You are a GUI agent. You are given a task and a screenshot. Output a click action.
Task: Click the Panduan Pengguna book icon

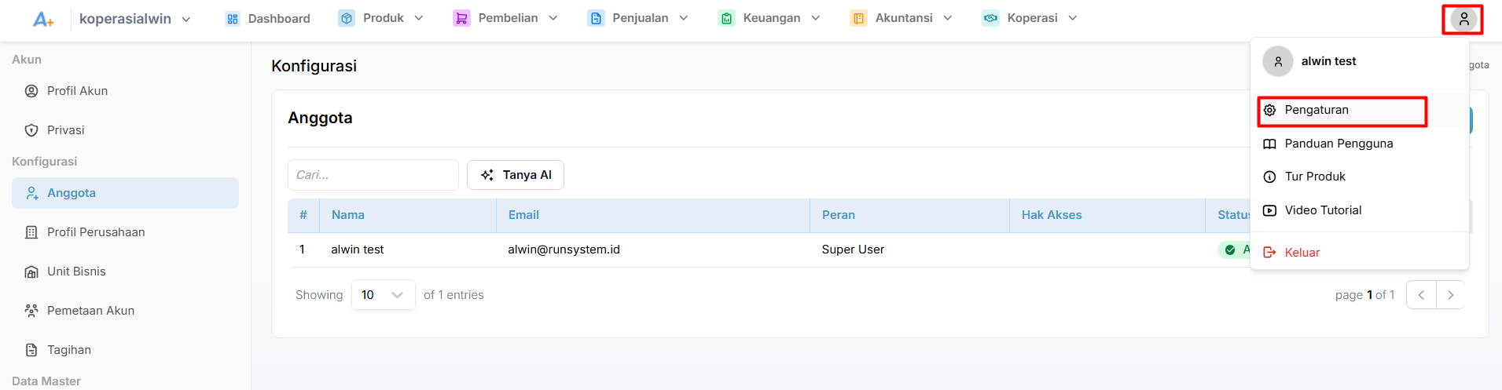1269,144
